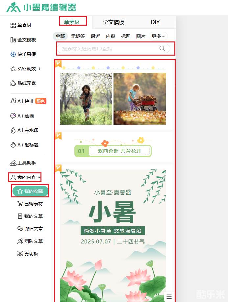Viewport: 228px width, 302px height.
Task: Launch Ai 绘画 palette tool
Action: coord(22,116)
